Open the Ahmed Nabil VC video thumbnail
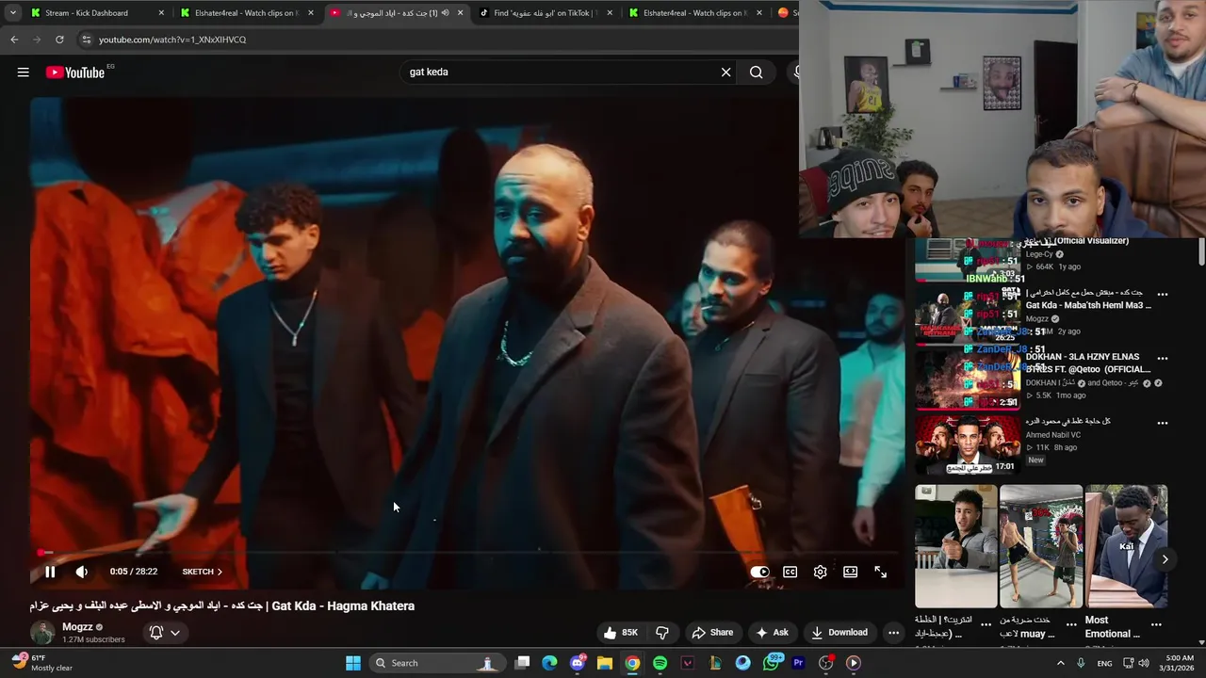Viewport: 1206px width, 678px height. tap(968, 444)
